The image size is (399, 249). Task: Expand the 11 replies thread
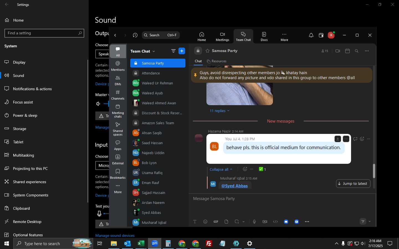(220, 111)
